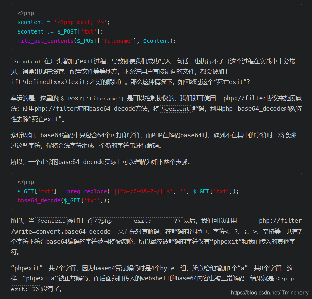Click the text "没有了。" at the end
Screen dimensions: 312x299
coord(52,289)
